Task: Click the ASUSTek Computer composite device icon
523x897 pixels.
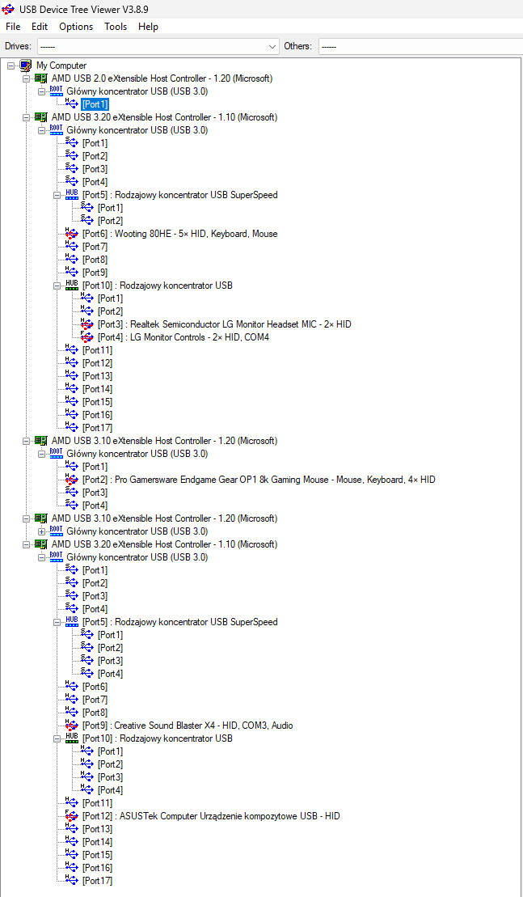Action: click(72, 816)
